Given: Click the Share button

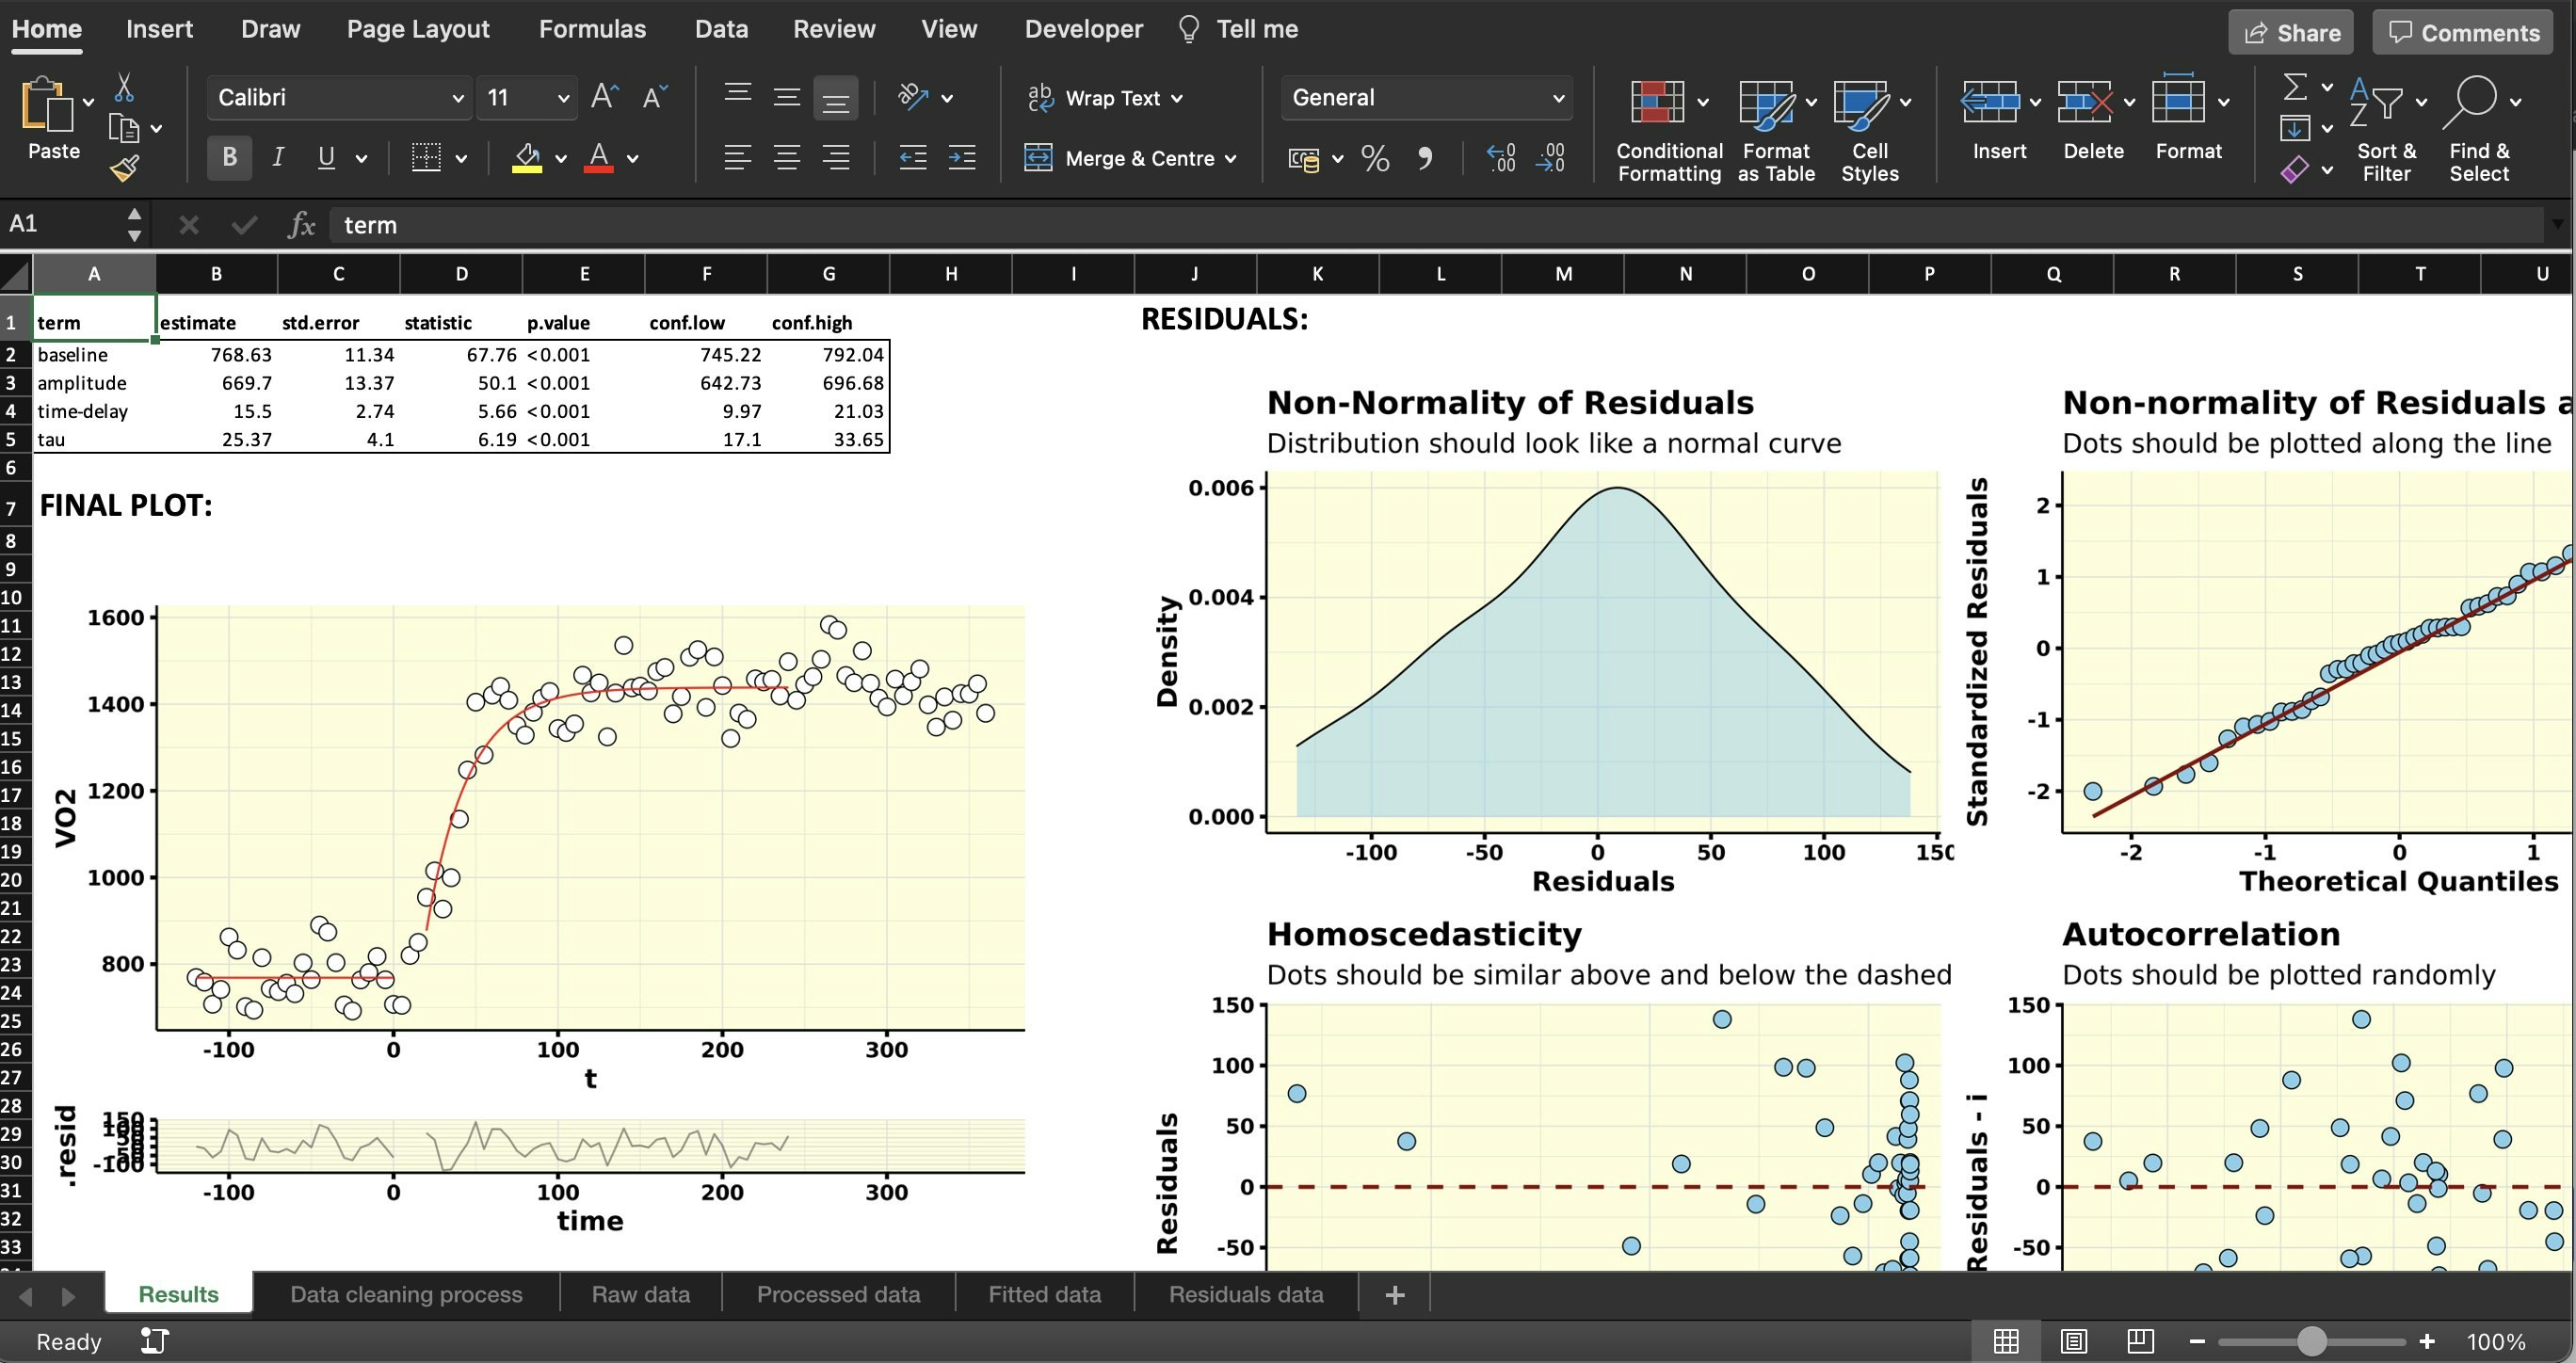Looking at the screenshot, I should click(2293, 33).
